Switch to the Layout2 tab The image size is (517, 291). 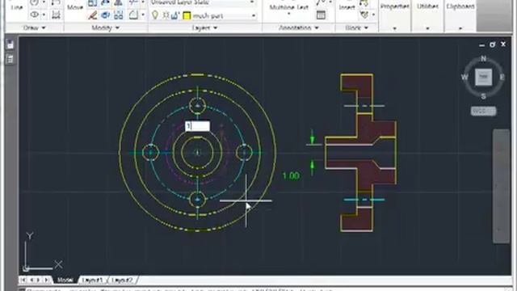click(122, 280)
